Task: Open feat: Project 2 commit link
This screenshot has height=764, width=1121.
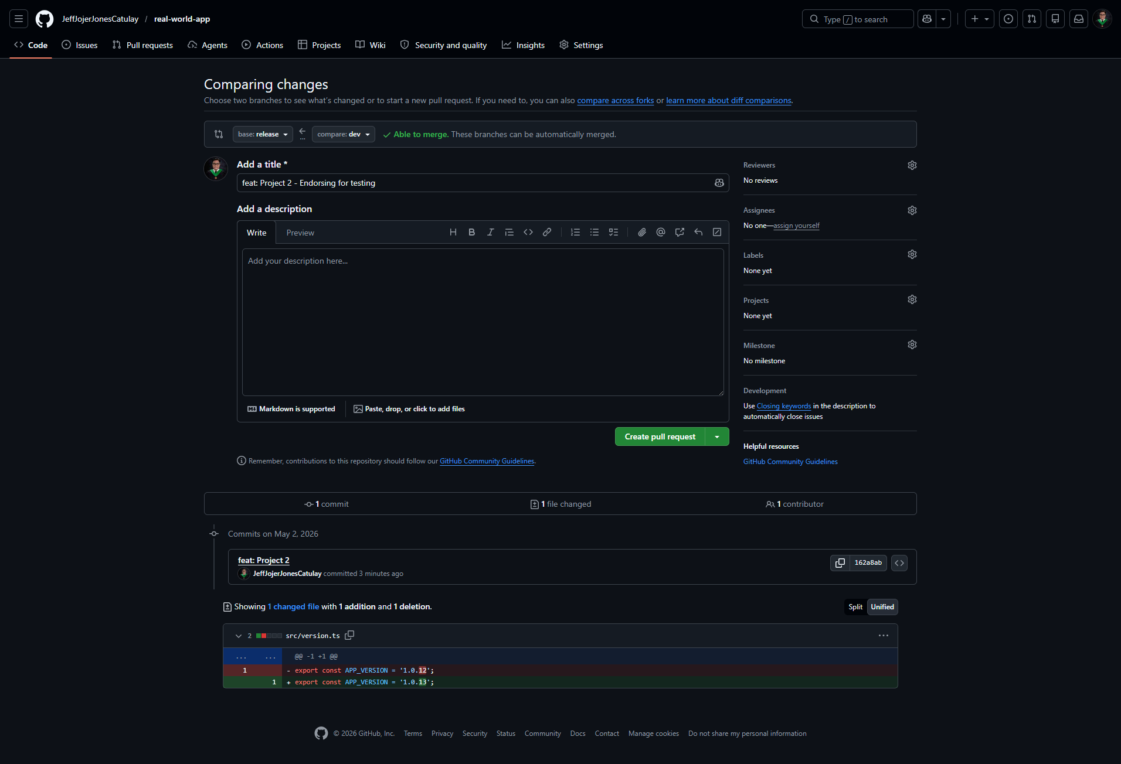Action: tap(263, 560)
